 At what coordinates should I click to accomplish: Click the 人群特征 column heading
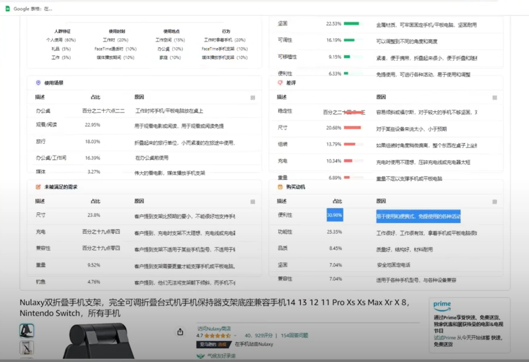point(62,31)
